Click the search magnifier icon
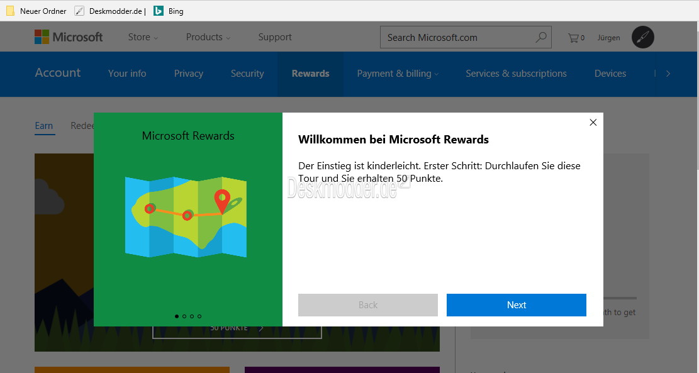 coord(540,38)
